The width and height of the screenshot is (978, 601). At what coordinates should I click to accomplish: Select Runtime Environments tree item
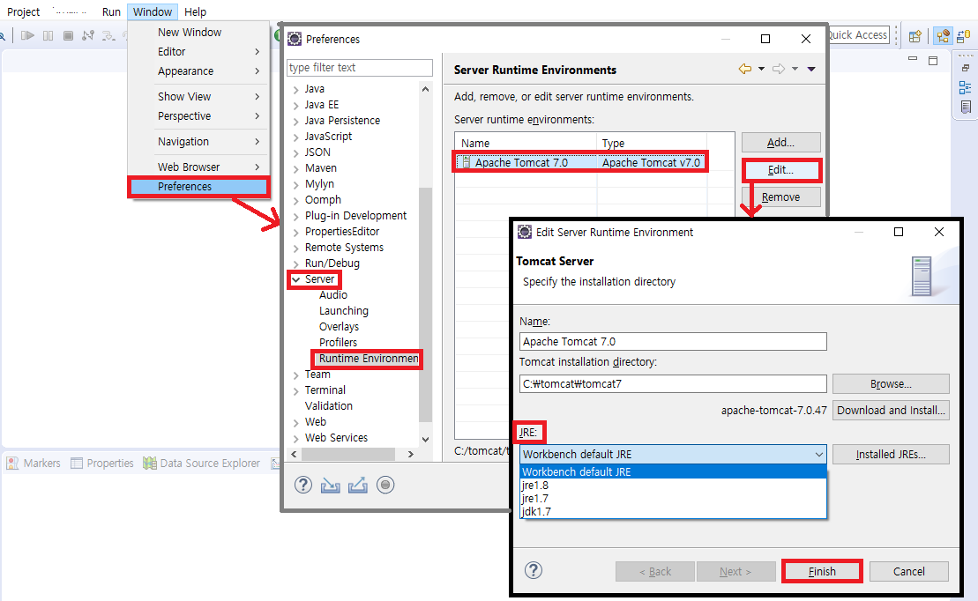click(368, 359)
